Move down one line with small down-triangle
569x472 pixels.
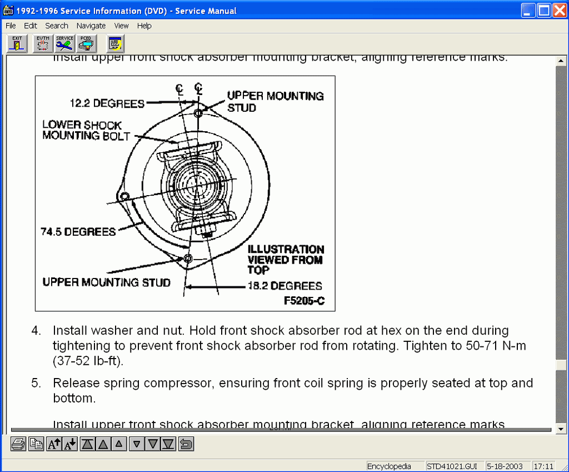137,444
